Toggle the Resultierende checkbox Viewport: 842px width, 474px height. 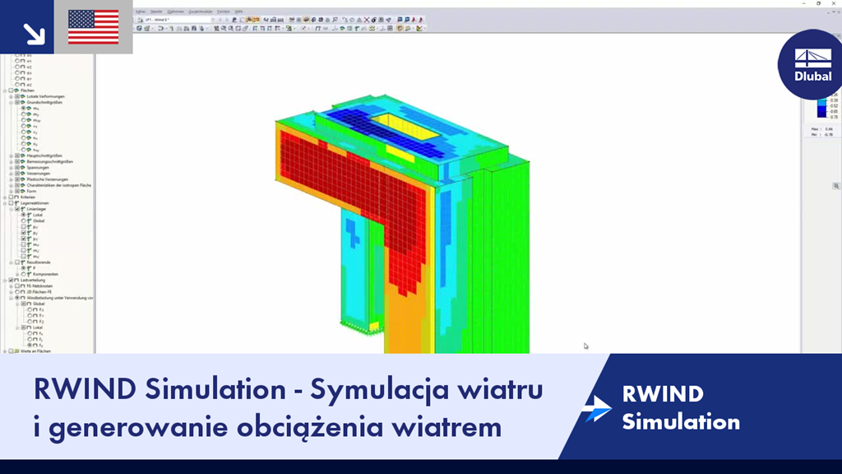coord(17,263)
